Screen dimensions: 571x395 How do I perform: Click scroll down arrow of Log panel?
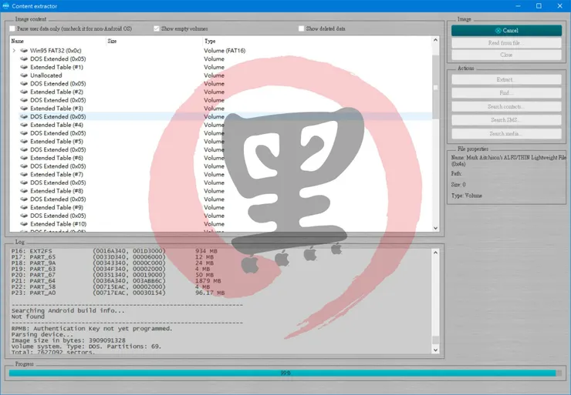pos(435,350)
